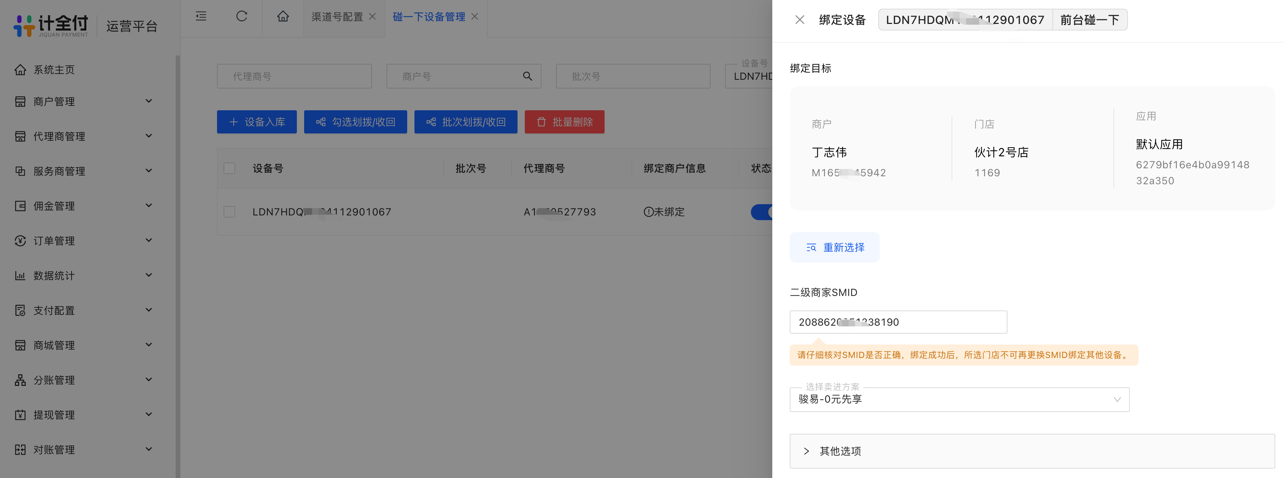Click the 分账管理 hierarchy icon

20,380
